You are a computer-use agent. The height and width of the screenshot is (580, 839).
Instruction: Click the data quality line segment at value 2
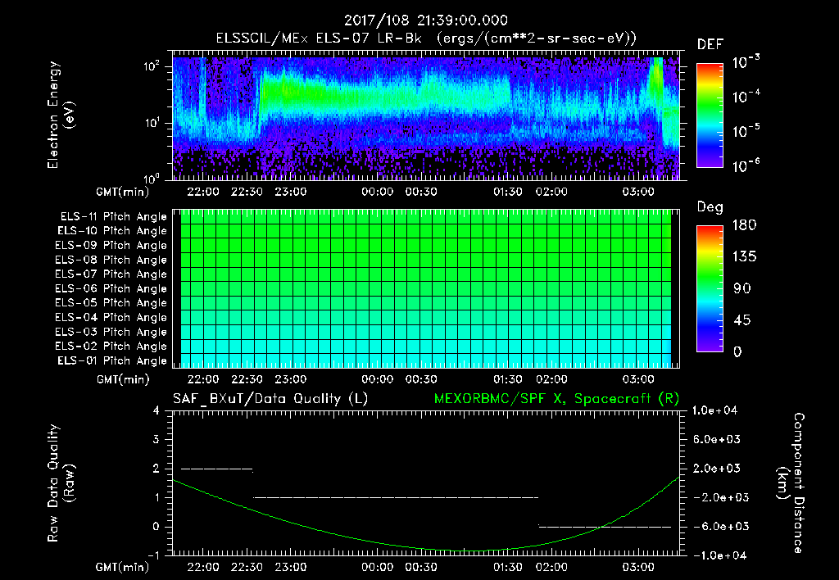(x=216, y=469)
